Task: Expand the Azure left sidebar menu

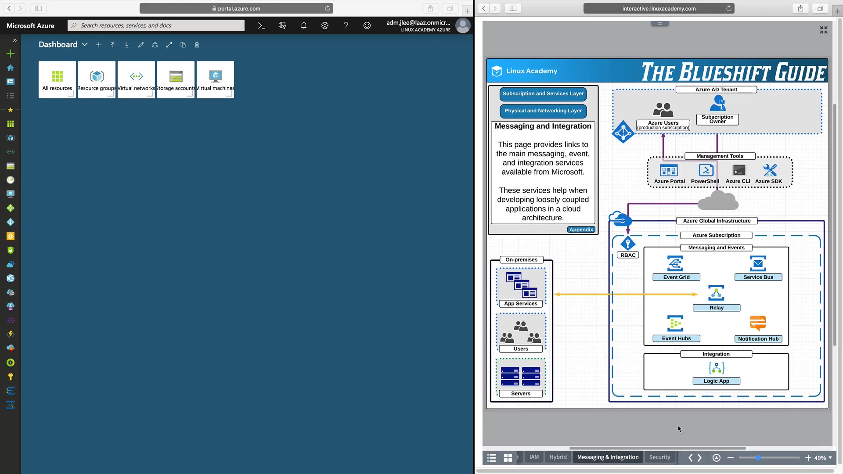Action: (x=14, y=40)
